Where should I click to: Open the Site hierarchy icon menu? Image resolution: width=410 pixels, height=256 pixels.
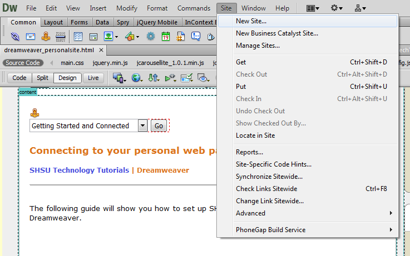[x=360, y=8]
